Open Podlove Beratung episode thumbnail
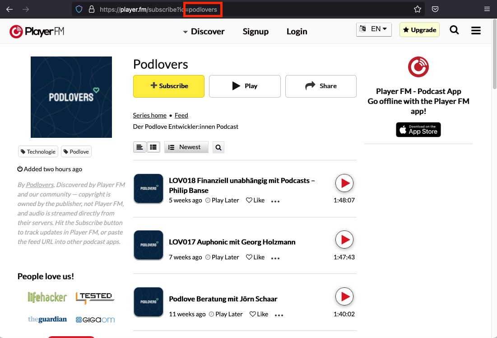 (x=149, y=302)
